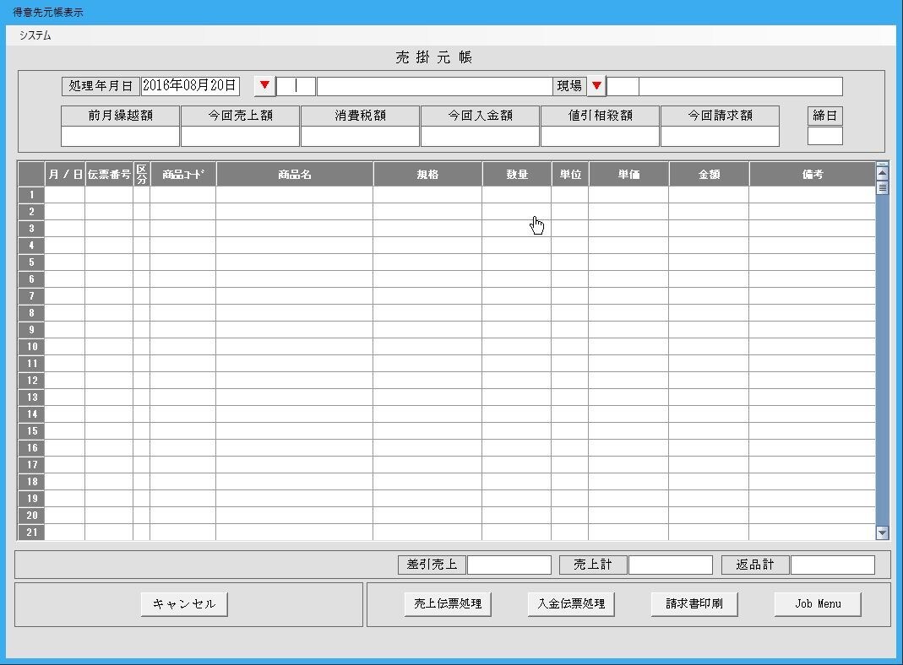Click the 商品コード column header
The width and height of the screenshot is (903, 665).
[183, 175]
